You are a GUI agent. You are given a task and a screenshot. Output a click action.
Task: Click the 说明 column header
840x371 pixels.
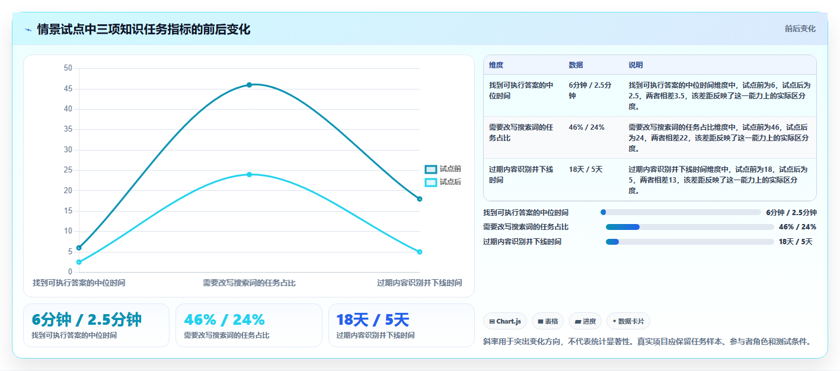[x=635, y=65]
